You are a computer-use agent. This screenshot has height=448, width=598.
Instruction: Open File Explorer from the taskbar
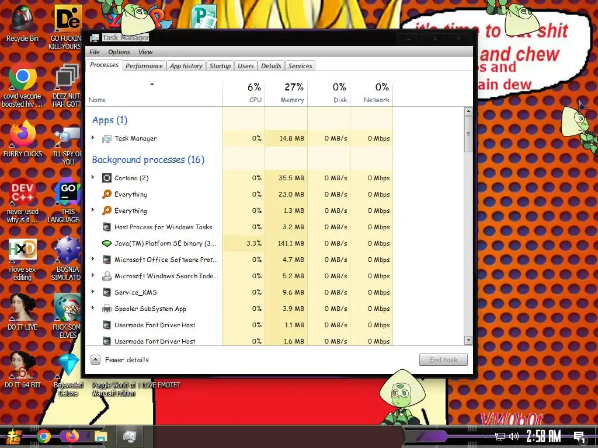(x=101, y=436)
